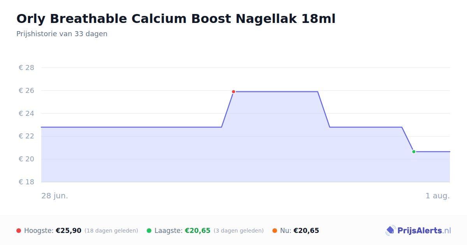Click the 'Prijshistorie van 33 dagen' subtitle
Viewport: 467px width, 245px height.
point(62,34)
